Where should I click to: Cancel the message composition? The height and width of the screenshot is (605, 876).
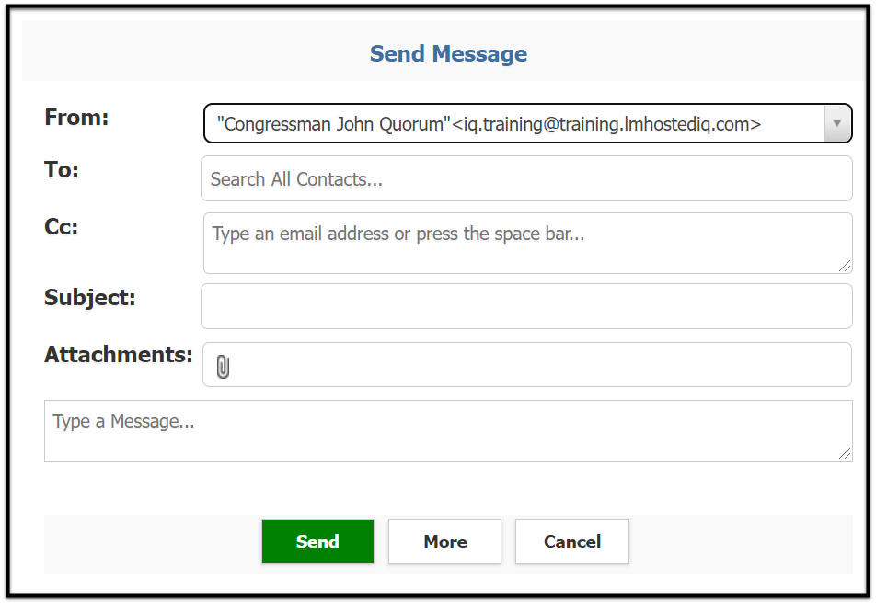[x=571, y=542]
